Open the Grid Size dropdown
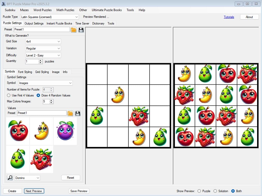Screen dimensions: 262x196 43,42
